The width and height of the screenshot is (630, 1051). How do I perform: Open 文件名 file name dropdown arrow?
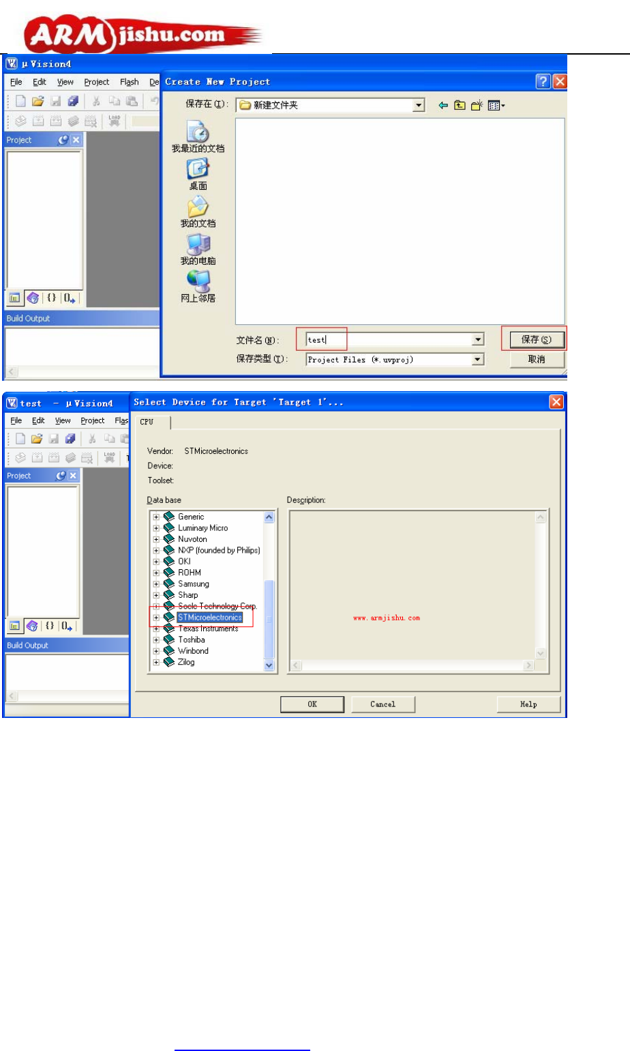tap(478, 339)
